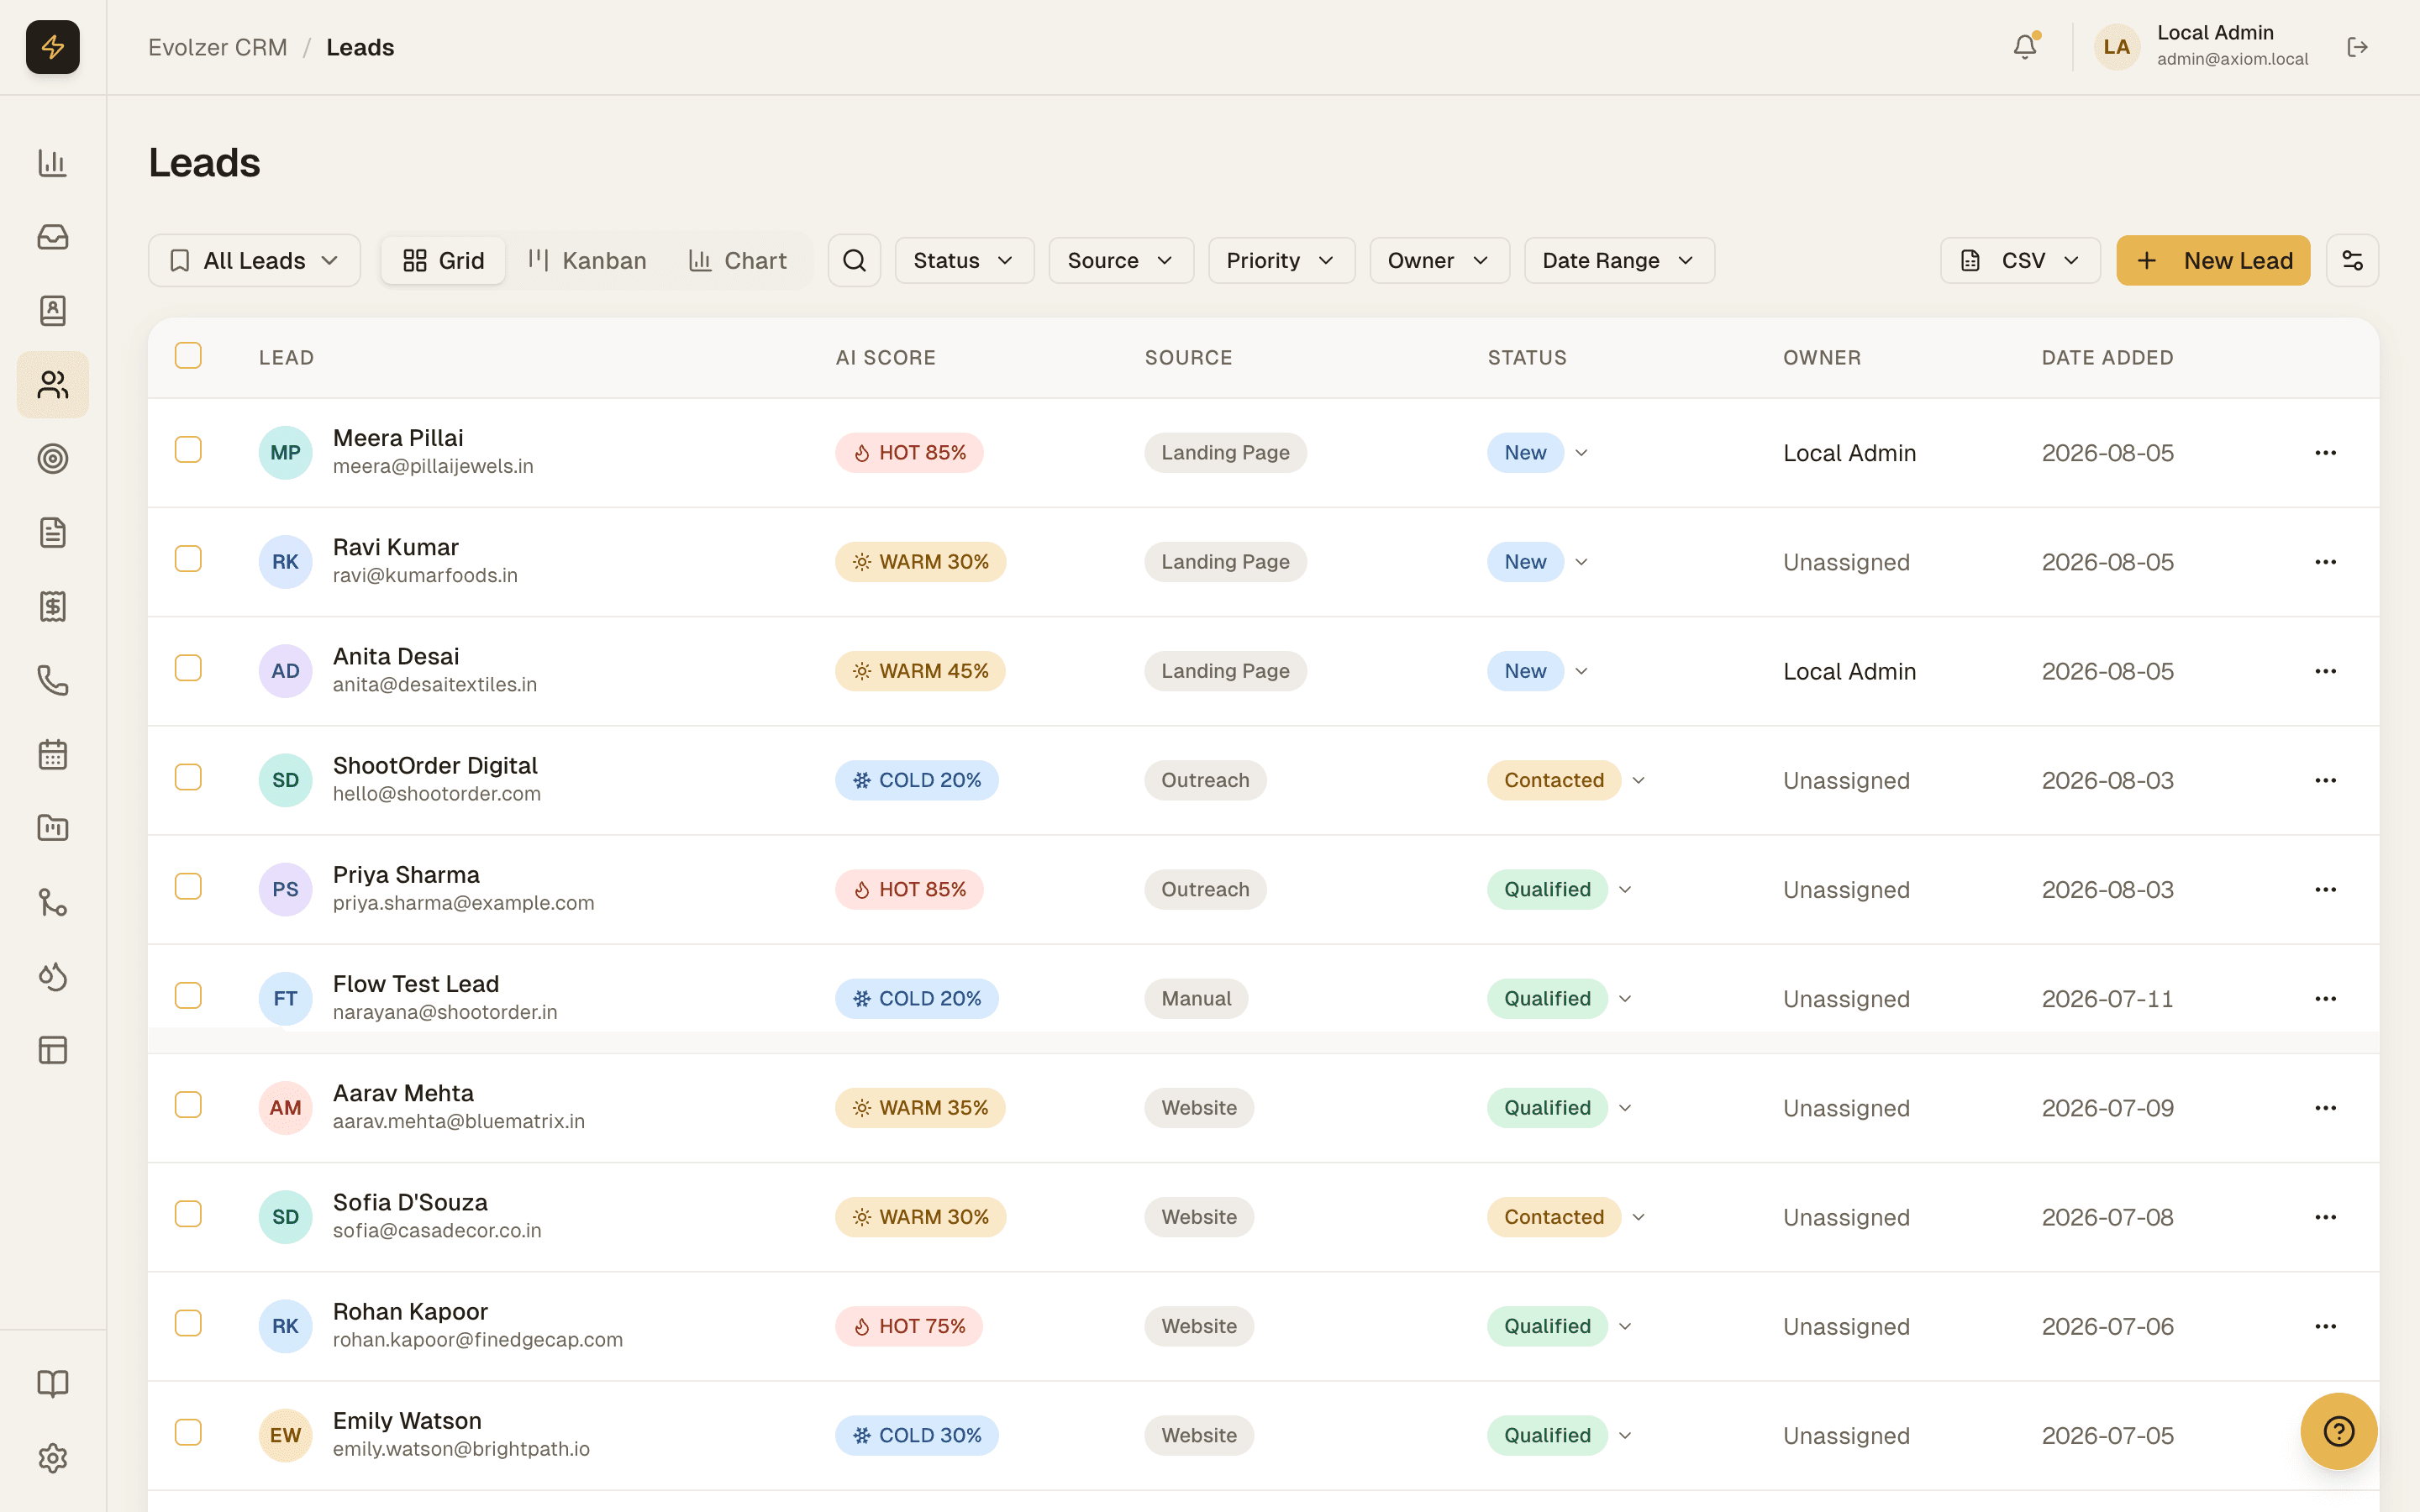This screenshot has height=1512, width=2420.
Task: Open row actions menu for ShootOrder Digital
Action: click(x=2325, y=781)
